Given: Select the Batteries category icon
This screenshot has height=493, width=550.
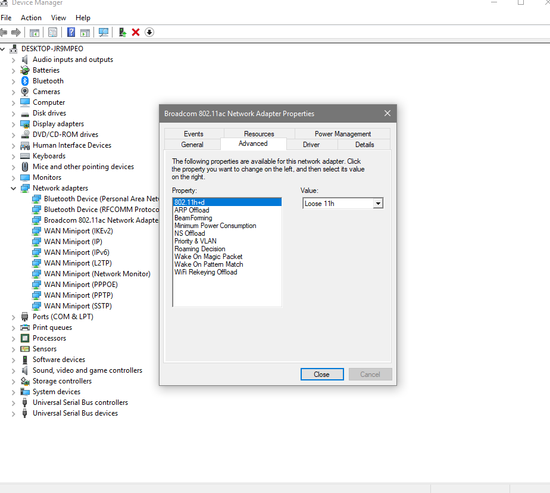Looking at the screenshot, I should [x=25, y=70].
